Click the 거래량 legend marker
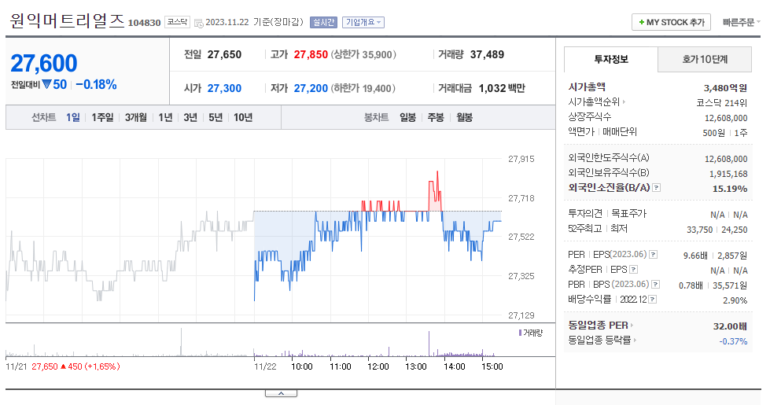The width and height of the screenshot is (770, 405). tap(520, 333)
